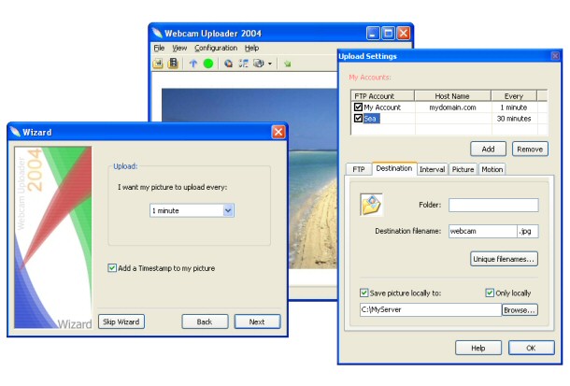Screen dimensions: 570x386
Task: Open the Picture tab
Action: [x=463, y=169]
